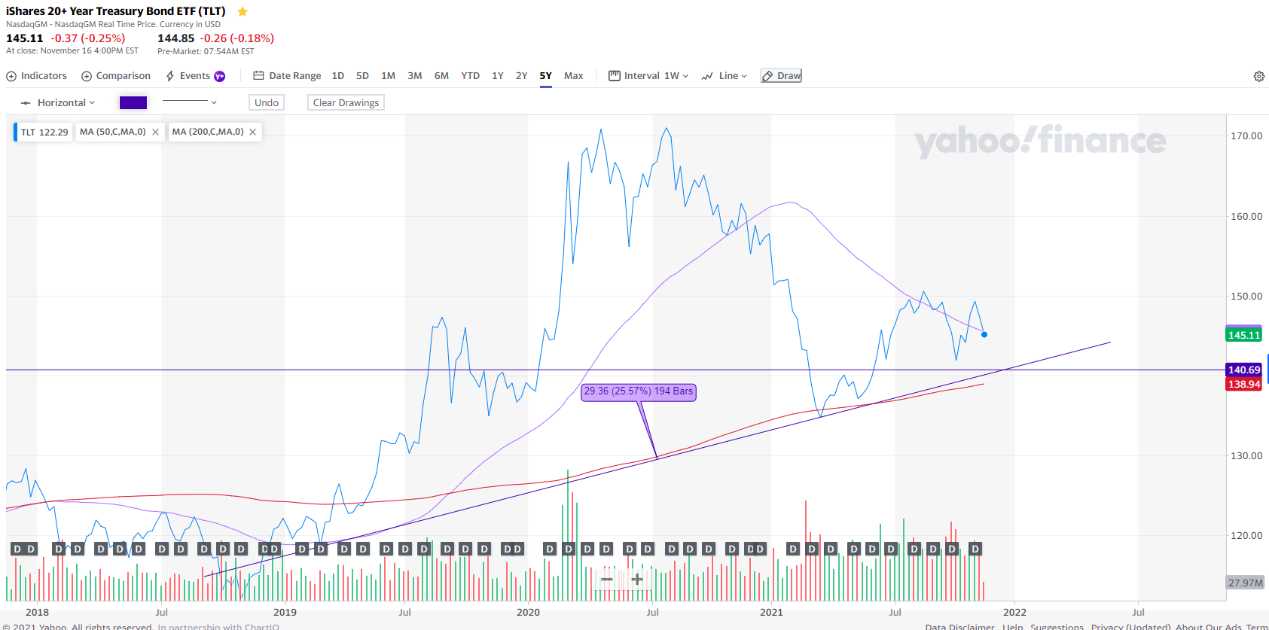Image resolution: width=1269 pixels, height=630 pixels.
Task: Remove the MA (200,C,MA,0) indicator
Action: coord(253,132)
